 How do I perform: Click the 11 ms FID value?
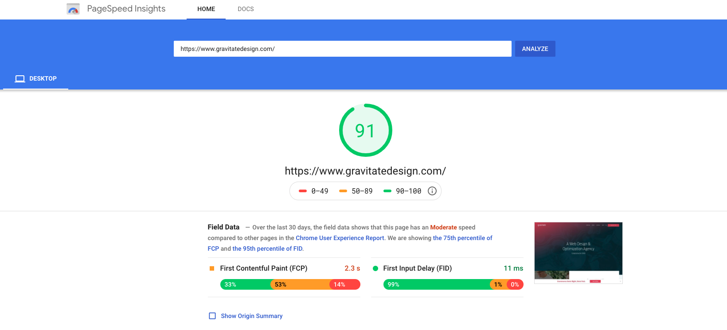(513, 268)
